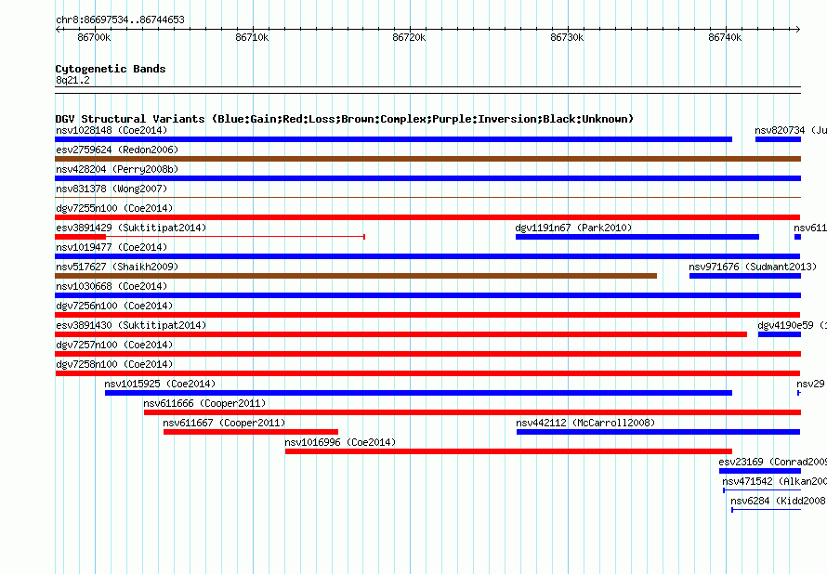Viewport: 827px width, 574px height.
Task: Click the nsv442112 (McCarroll2008) blue bar
Action: 658,432
